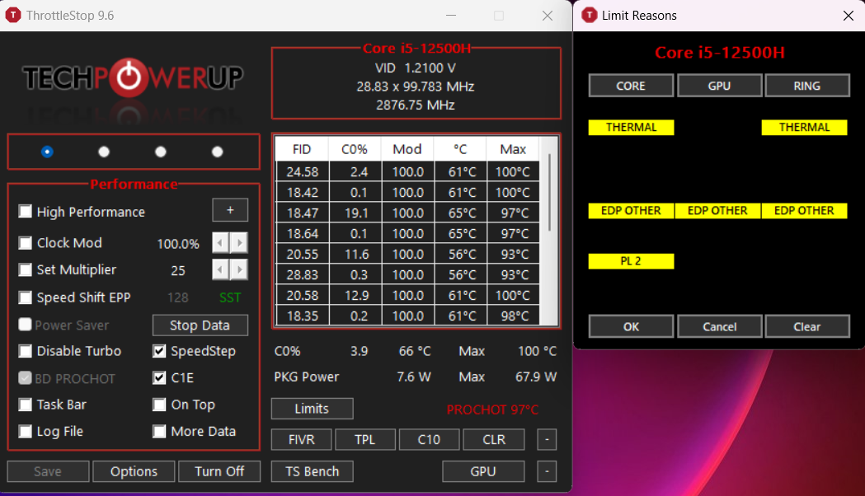The image size is (865, 496).
Task: Open the Options dialog
Action: click(x=134, y=471)
